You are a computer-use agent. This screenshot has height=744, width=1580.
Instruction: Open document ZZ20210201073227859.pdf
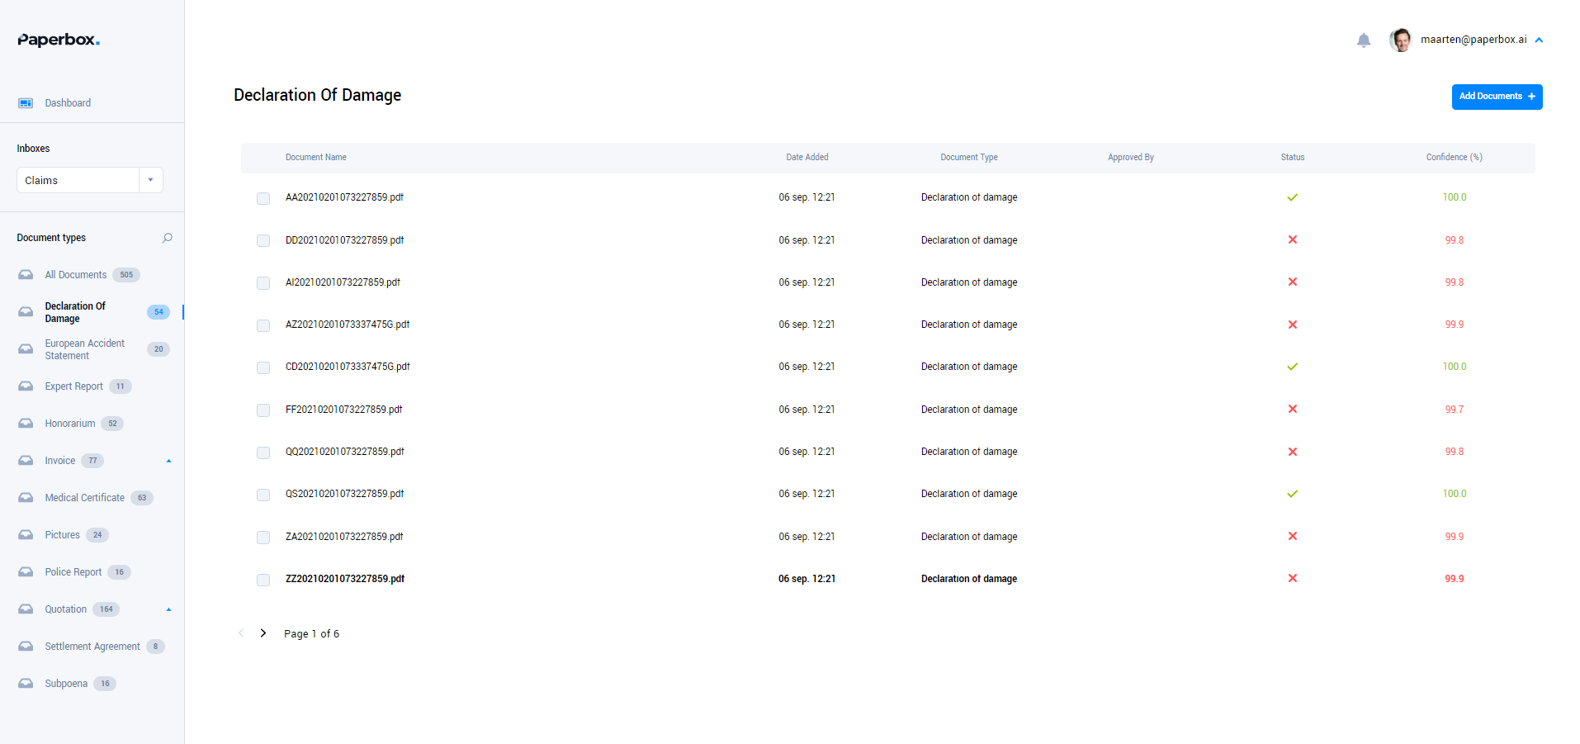coord(345,579)
